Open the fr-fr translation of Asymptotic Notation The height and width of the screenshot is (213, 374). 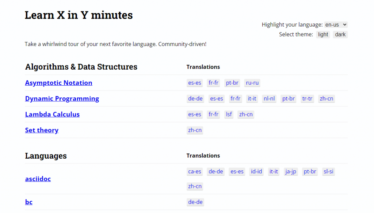(x=213, y=83)
